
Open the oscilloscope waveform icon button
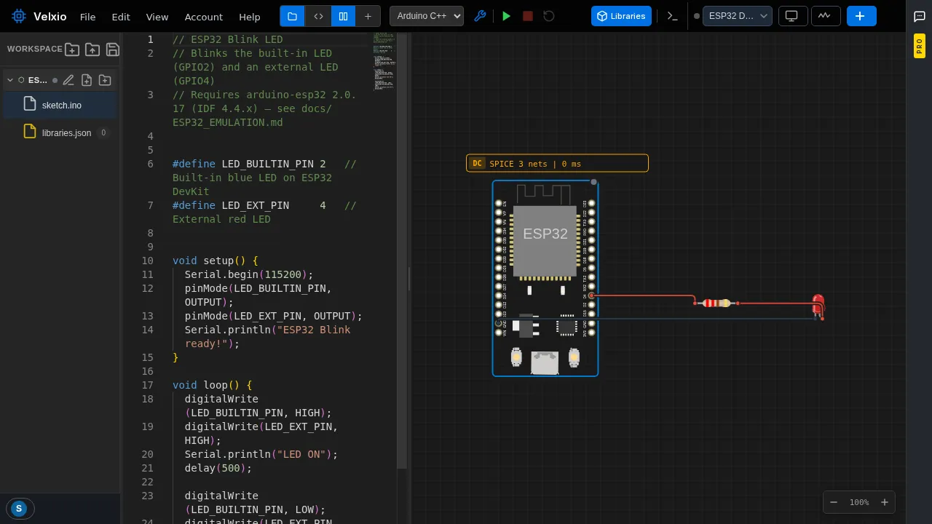[825, 16]
